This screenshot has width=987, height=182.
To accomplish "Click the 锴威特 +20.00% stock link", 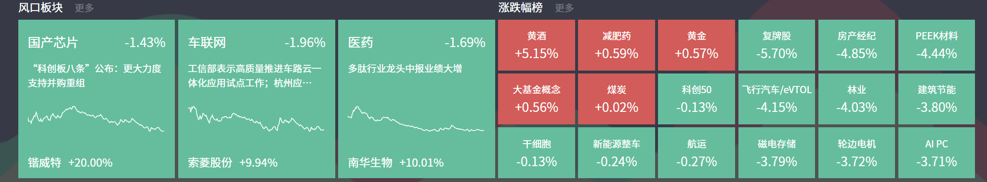I will [x=70, y=163].
